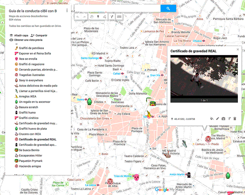Select 'Ikea se enrolla' in the list
245x195 pixels.
click(x=28, y=59)
